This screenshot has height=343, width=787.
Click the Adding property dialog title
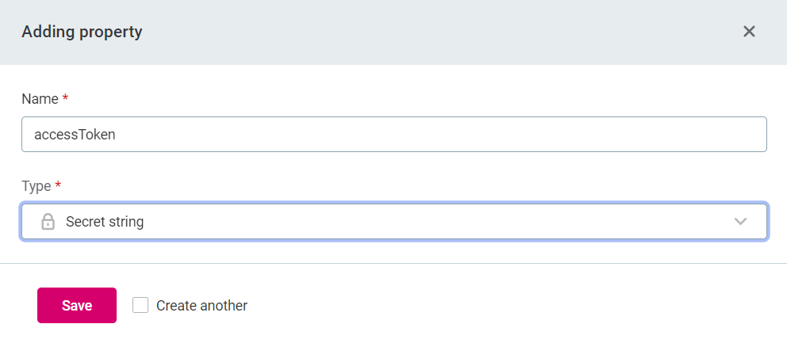click(x=82, y=32)
